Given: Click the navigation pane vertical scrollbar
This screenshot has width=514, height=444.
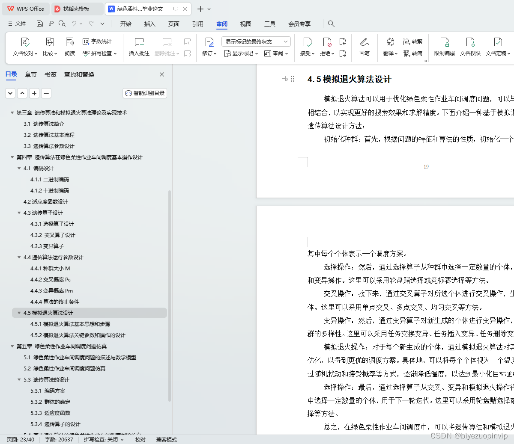Looking at the screenshot, I should pyautogui.click(x=170, y=295).
